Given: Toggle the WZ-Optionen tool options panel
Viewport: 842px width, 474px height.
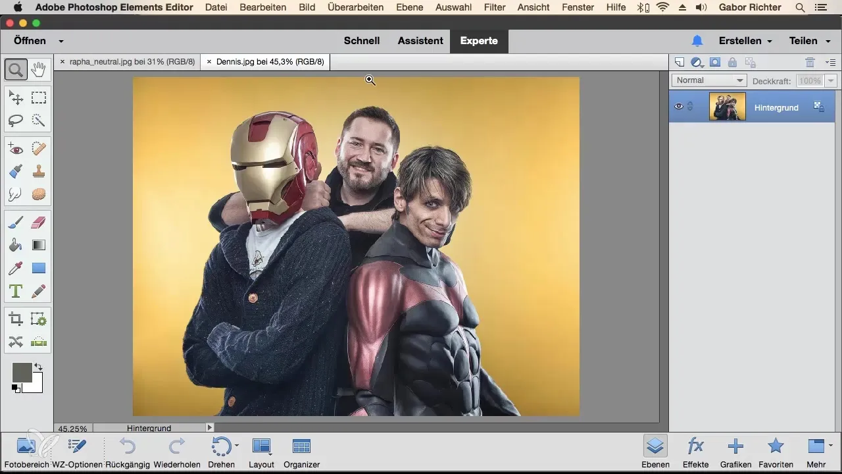Looking at the screenshot, I should [x=77, y=452].
